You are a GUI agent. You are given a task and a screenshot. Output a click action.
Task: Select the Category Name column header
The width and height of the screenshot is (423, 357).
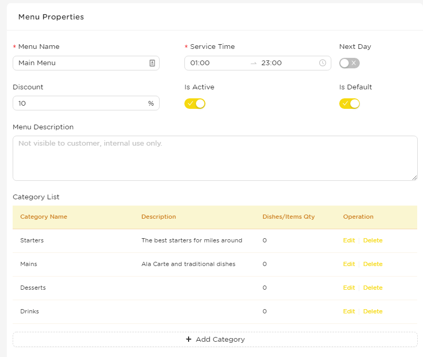[44, 217]
